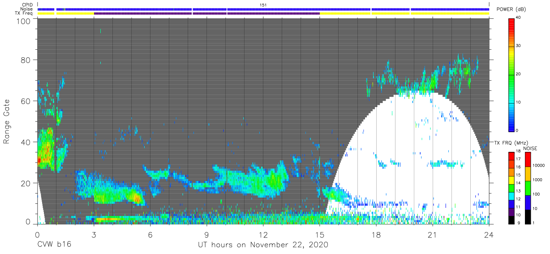Click the UT hours date axis title

263,245
